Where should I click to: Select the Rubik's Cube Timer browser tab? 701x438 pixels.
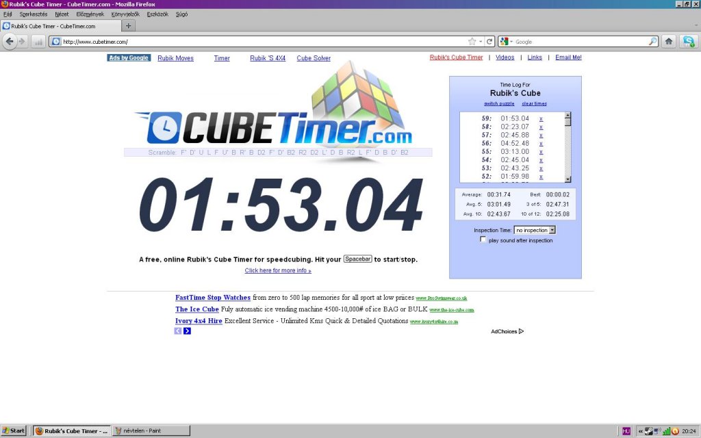pyautogui.click(x=60, y=26)
